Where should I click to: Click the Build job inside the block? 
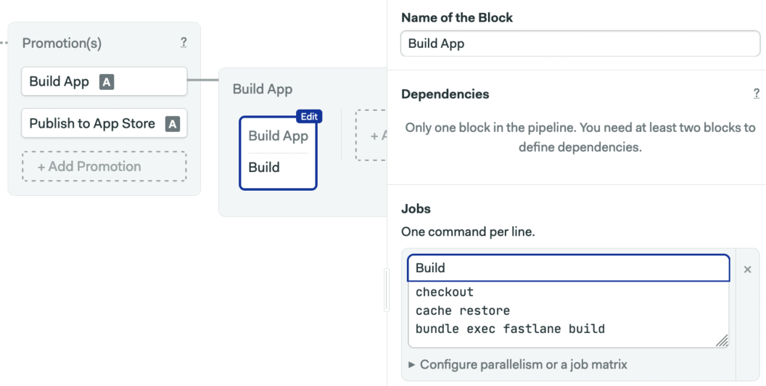[264, 168]
